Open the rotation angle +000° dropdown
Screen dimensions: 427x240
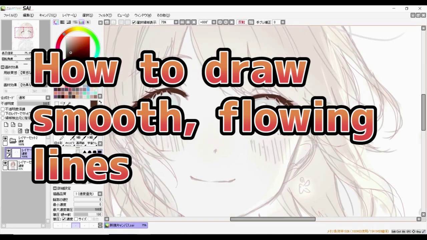[x=214, y=22]
